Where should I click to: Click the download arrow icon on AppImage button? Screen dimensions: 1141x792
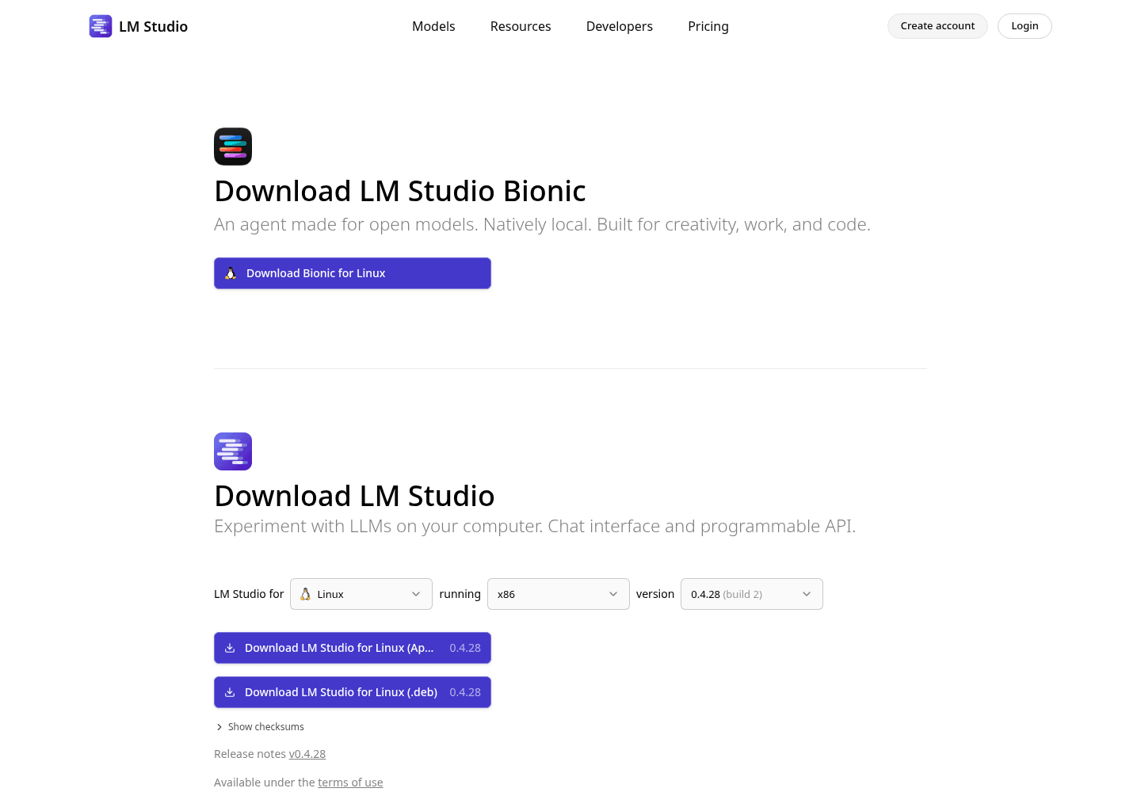coord(230,648)
